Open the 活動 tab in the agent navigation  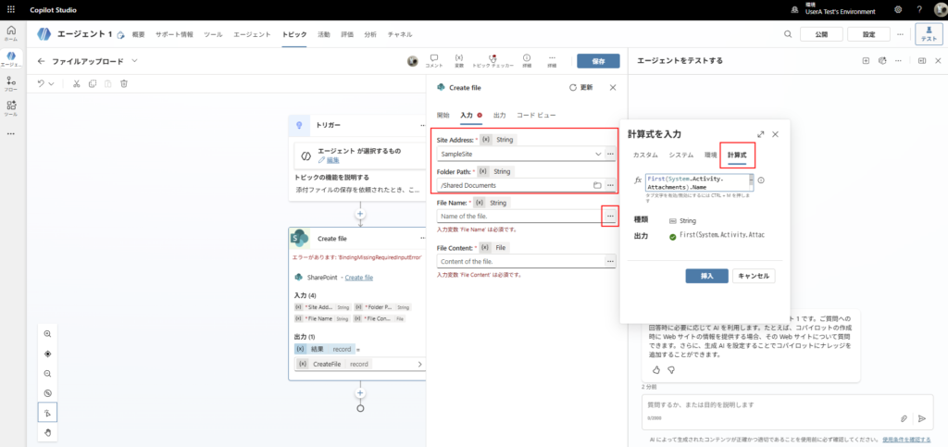[324, 34]
